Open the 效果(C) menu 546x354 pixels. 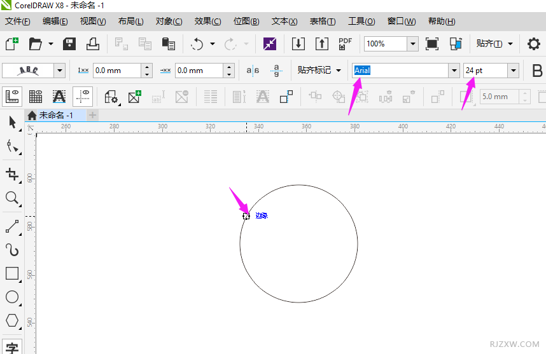tap(207, 21)
